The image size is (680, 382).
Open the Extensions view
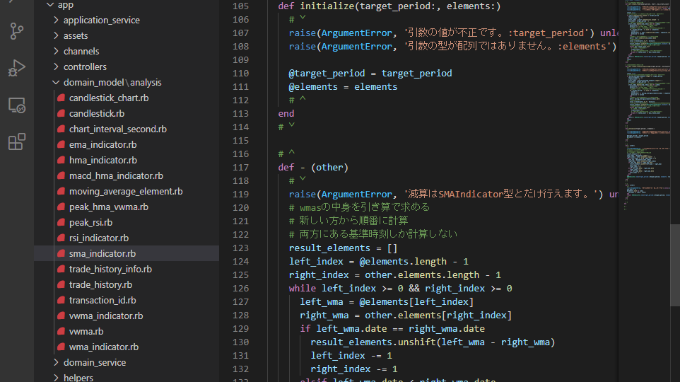[x=16, y=141]
